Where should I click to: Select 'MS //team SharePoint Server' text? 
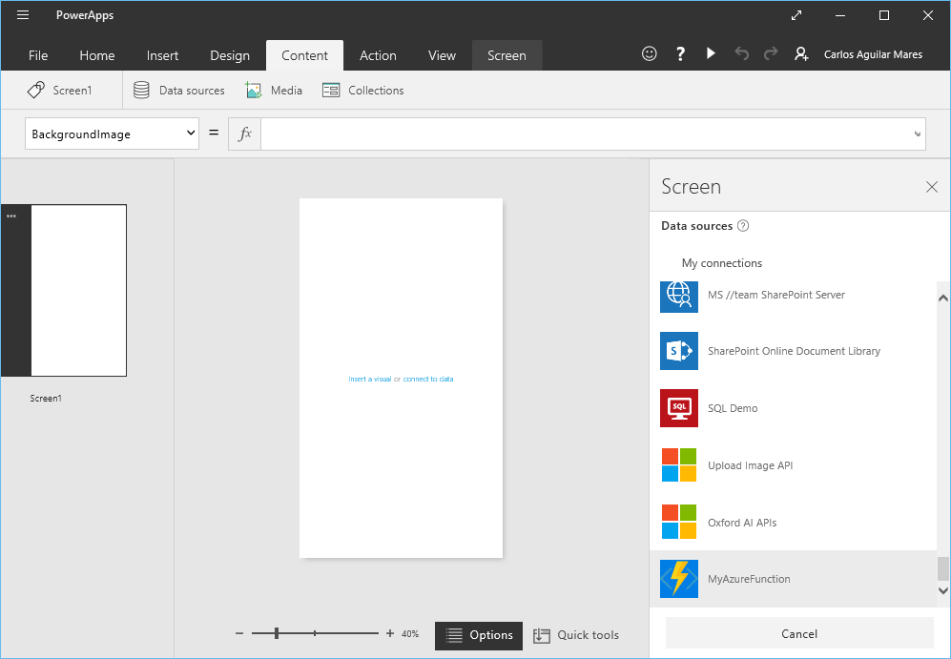776,295
